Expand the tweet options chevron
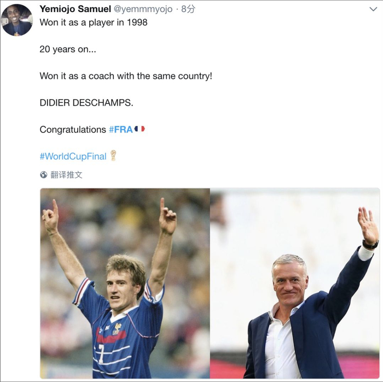This screenshot has width=383, height=382. click(373, 10)
